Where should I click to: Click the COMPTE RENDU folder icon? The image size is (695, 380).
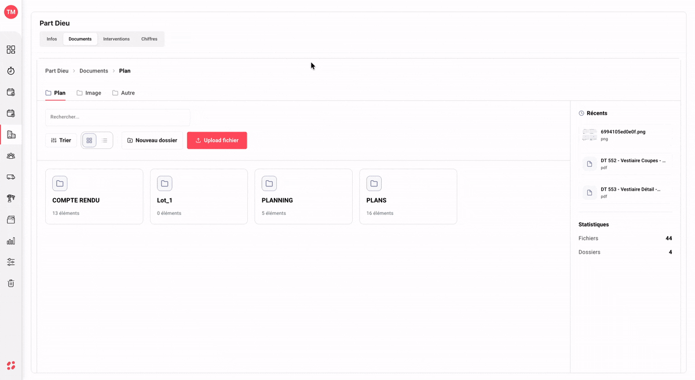(60, 184)
